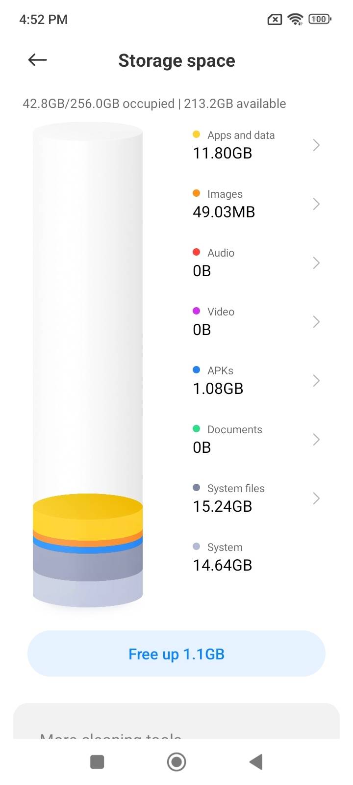
Task: Tap the yellow Apps and data dot
Action: pos(196,134)
